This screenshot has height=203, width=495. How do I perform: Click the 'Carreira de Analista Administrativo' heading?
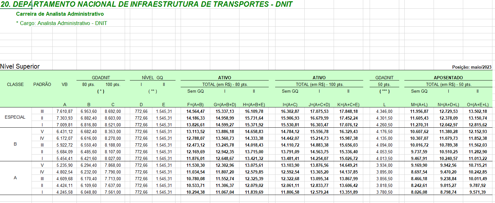(x=60, y=14)
